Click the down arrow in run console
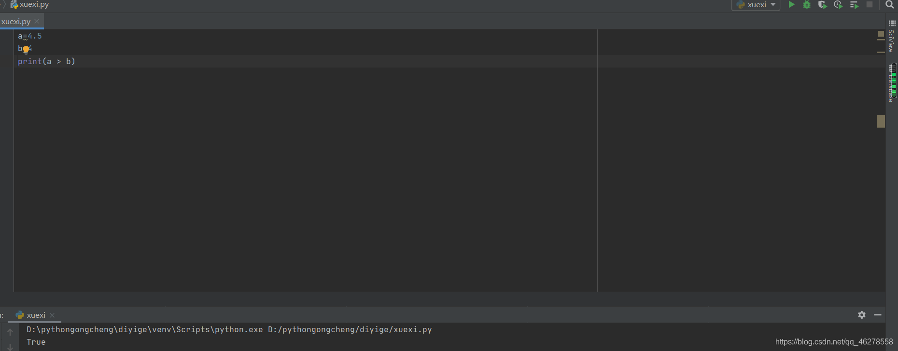 [x=10, y=347]
